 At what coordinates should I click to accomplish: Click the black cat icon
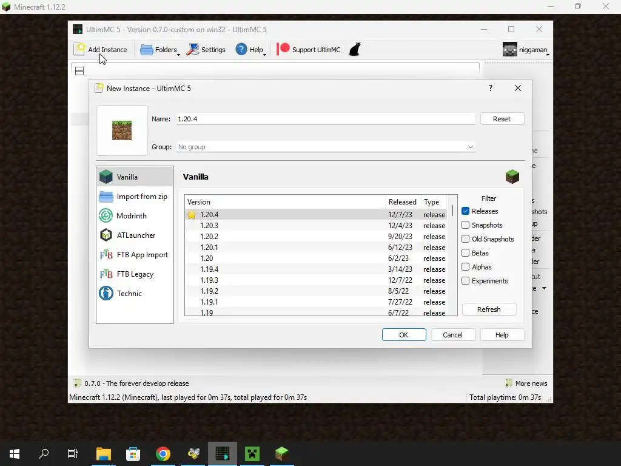click(355, 50)
